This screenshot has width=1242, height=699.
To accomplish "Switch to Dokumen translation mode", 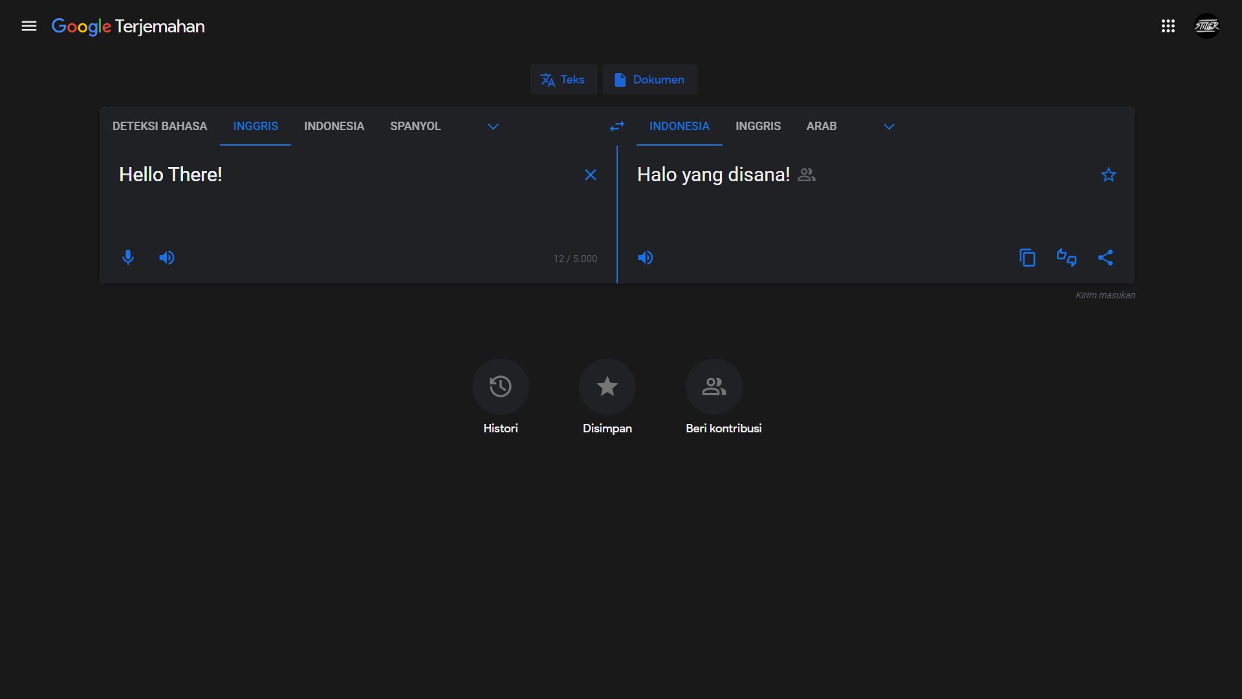I will (x=649, y=80).
